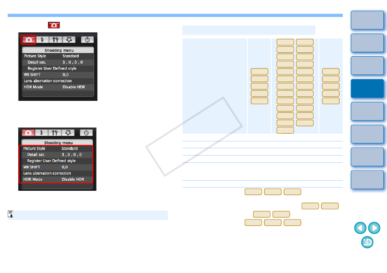
Task: Click Register User Defined style in second Shooting menu
Action: click(56, 161)
